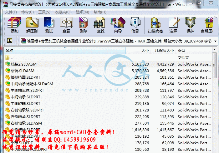Click the 保护 (Protect) shield icon

(x=190, y=25)
